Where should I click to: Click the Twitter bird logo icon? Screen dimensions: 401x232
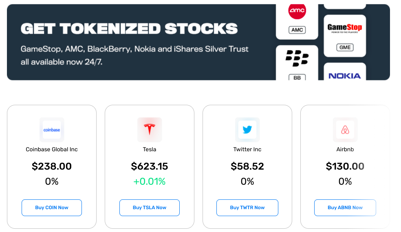(247, 130)
